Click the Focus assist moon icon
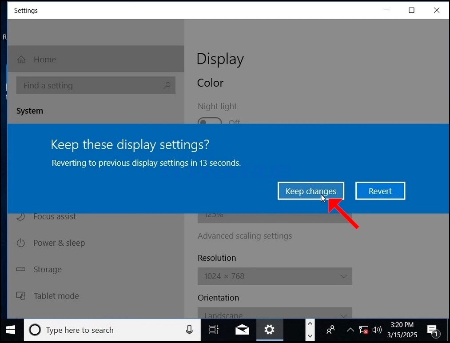This screenshot has height=343, width=450. point(21,216)
